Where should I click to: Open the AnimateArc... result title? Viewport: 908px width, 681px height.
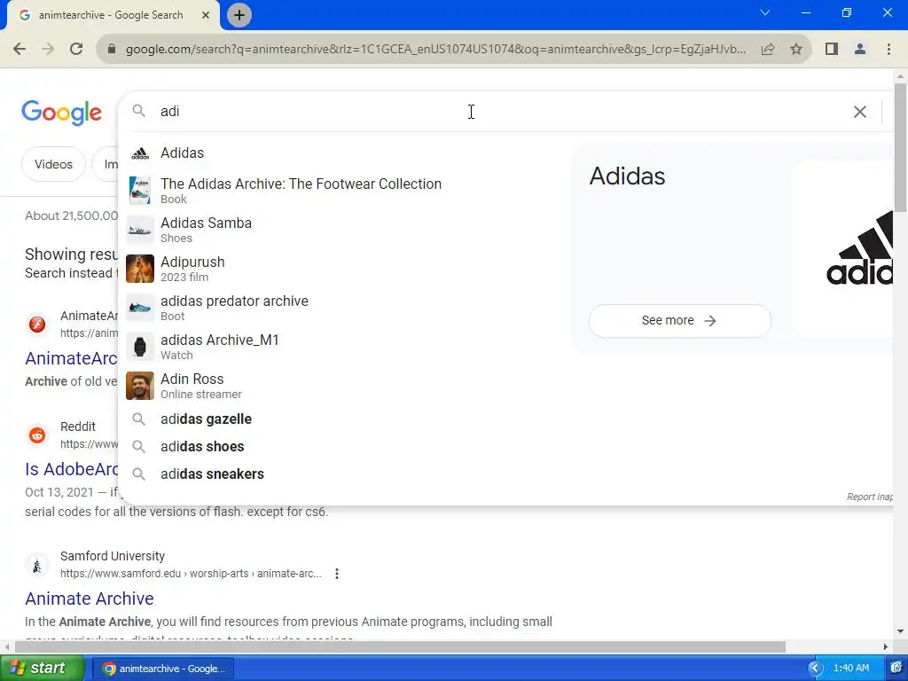coord(71,358)
